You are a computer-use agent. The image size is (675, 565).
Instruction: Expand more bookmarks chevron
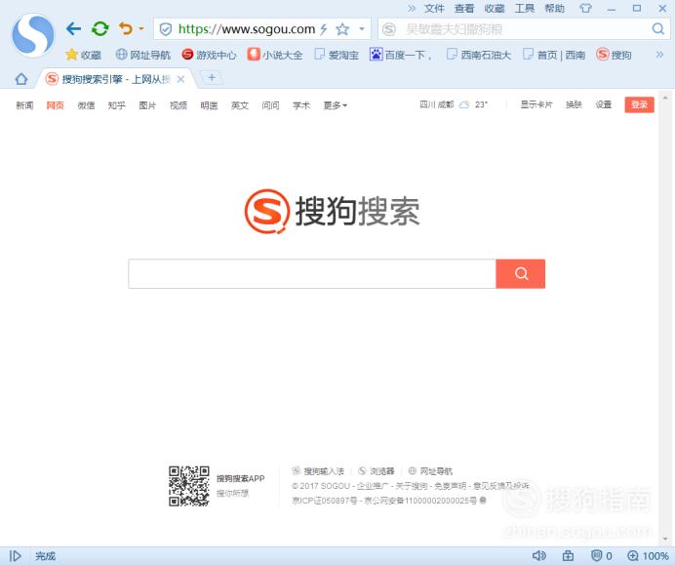pyautogui.click(x=659, y=55)
